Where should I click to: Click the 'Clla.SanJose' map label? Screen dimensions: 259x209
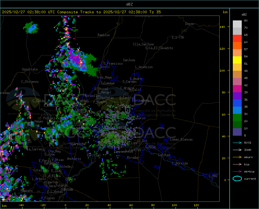pos(143,44)
